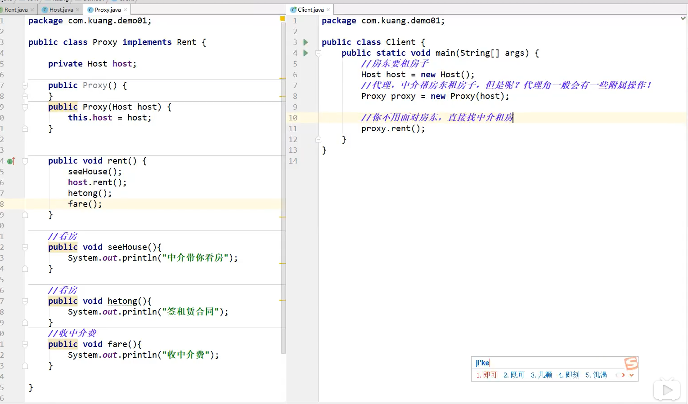The image size is (688, 404).
Task: Click the 'seeHouse();' call inside rent()
Action: point(95,172)
